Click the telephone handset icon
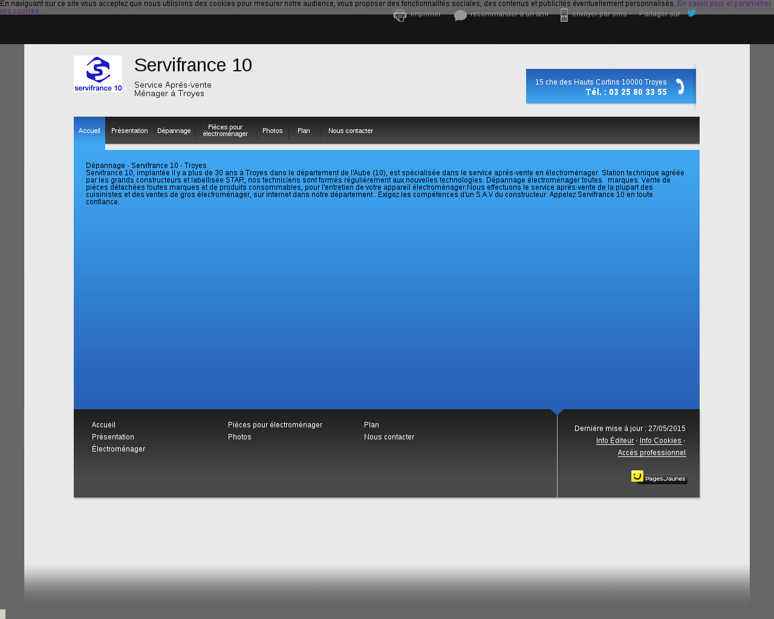This screenshot has height=619, width=774. [680, 86]
